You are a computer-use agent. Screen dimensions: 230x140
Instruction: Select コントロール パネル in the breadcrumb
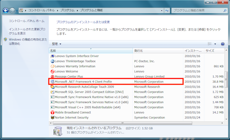pyautogui.click(x=41, y=10)
